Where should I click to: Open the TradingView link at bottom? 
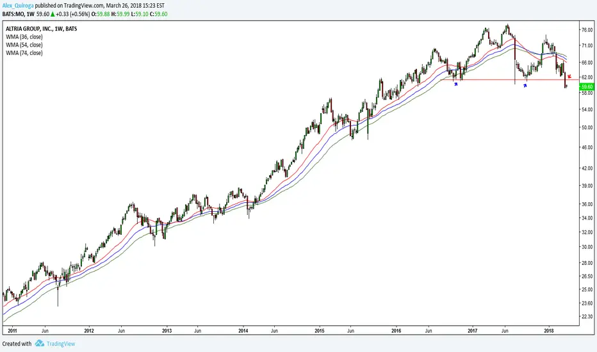click(x=61, y=344)
